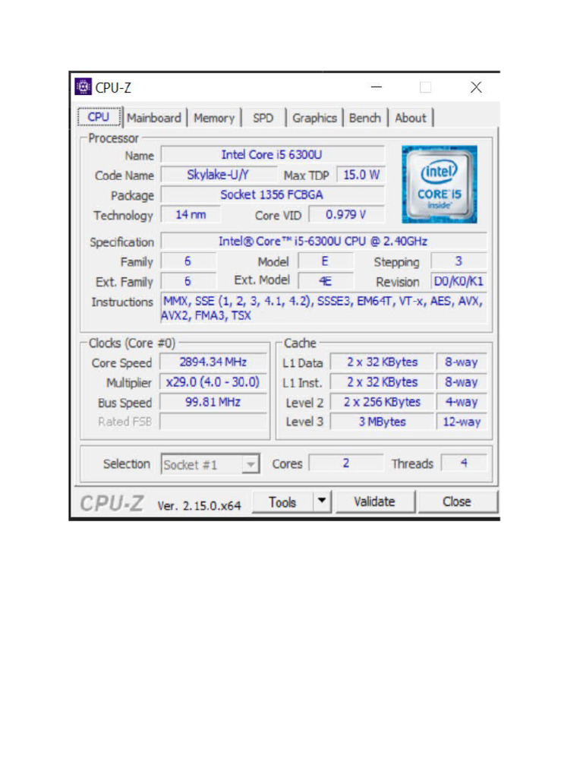Click the Bus Speed value 99.81 MHz
This screenshot has width=583, height=778.
point(213,402)
